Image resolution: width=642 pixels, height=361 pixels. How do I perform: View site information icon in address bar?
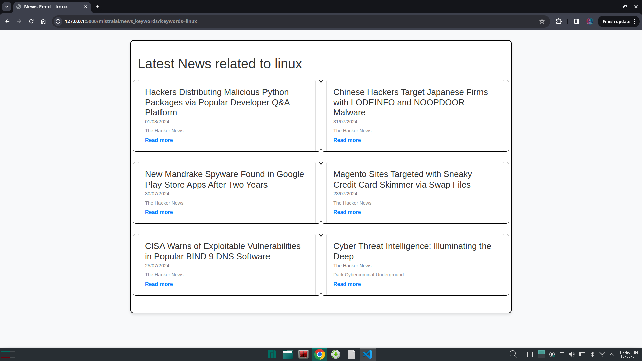point(58,21)
